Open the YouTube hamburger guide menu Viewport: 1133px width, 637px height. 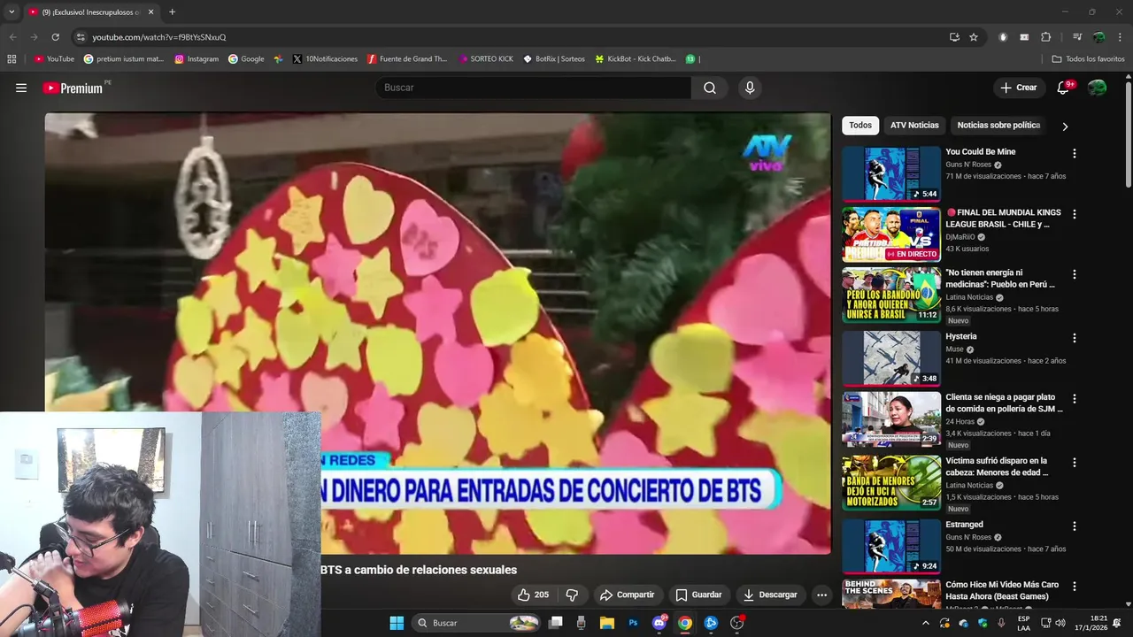[x=21, y=88]
